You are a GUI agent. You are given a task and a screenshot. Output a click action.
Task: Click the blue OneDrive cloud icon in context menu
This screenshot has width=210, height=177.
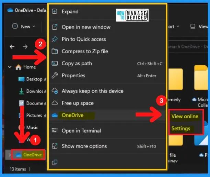55,115
